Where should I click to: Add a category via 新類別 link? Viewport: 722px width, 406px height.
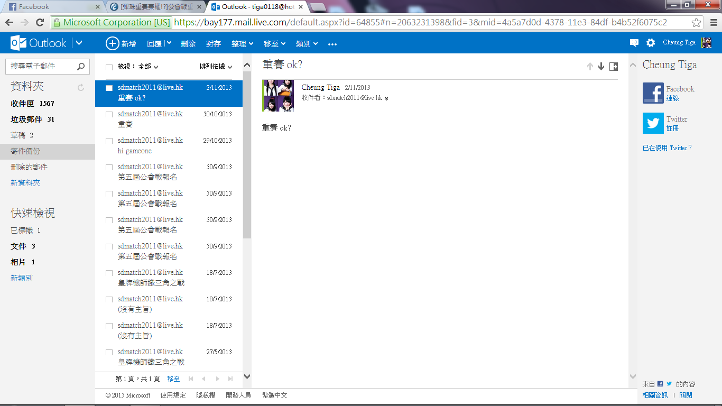[22, 278]
